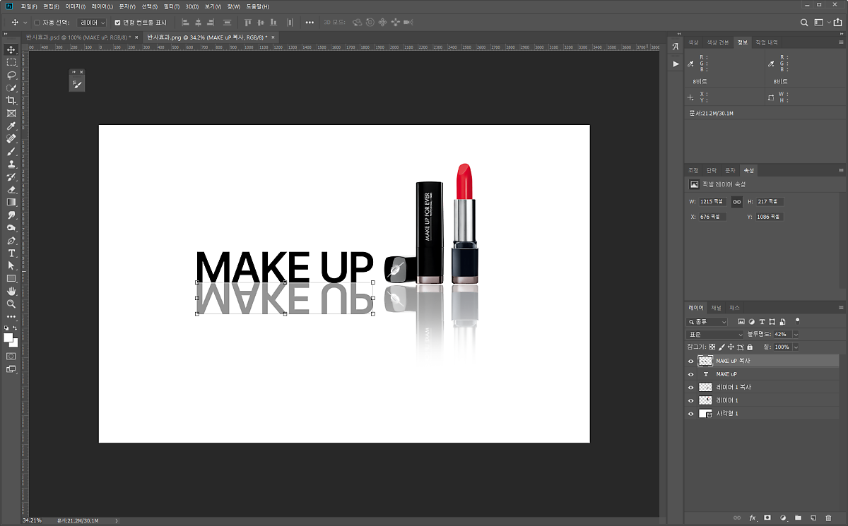
Task: Open the 레이어 auto-select target dropdown
Action: click(x=92, y=23)
